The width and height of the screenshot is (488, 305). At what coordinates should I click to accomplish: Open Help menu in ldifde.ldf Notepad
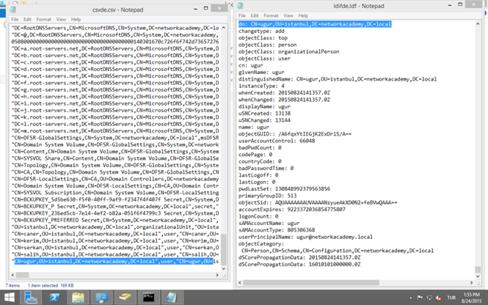click(303, 15)
